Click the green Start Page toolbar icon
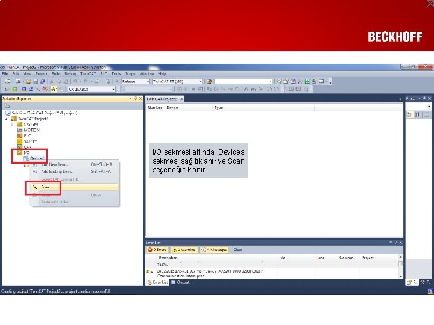 coord(307,81)
